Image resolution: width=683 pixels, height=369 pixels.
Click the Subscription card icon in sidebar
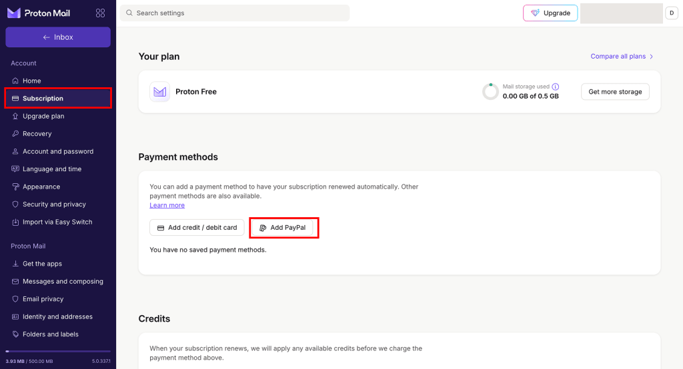tap(15, 99)
